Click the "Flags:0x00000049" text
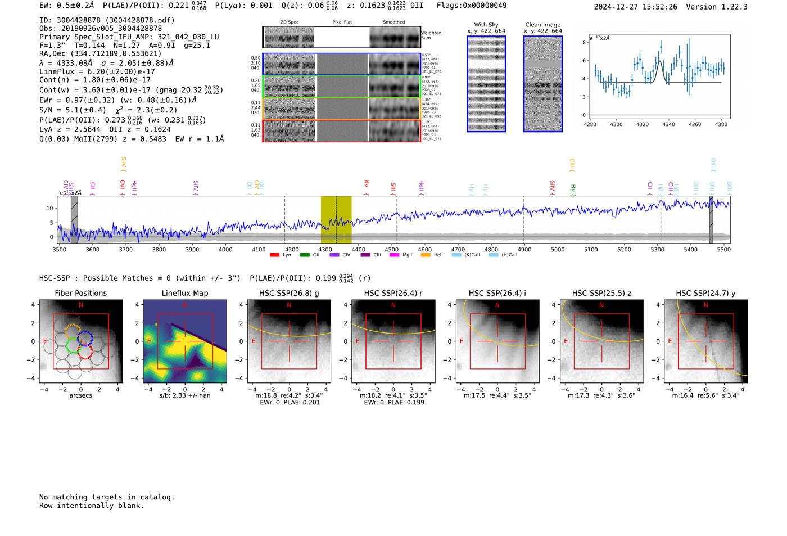 click(x=472, y=6)
